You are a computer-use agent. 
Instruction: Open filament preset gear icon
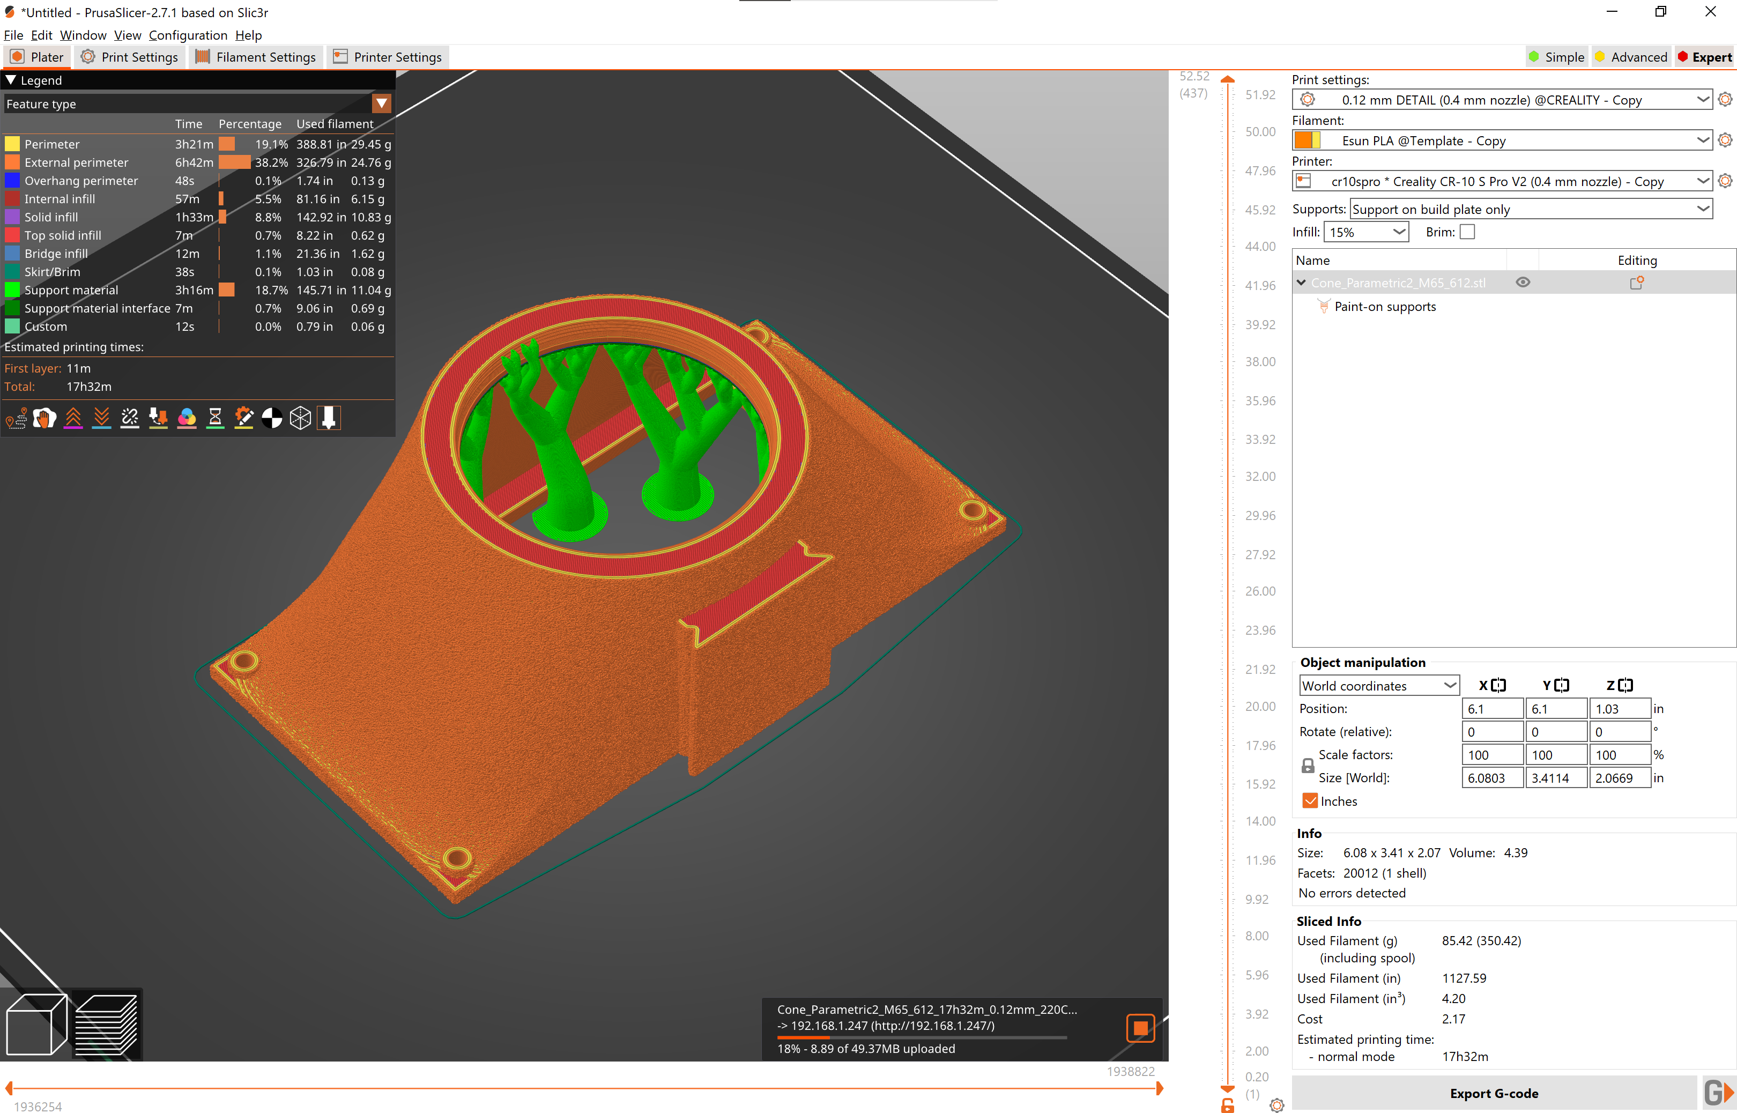(1725, 140)
